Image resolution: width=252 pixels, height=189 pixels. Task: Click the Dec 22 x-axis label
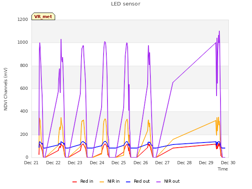click(53, 163)
